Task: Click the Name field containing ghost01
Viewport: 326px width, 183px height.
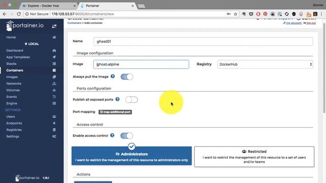Action: click(x=203, y=41)
